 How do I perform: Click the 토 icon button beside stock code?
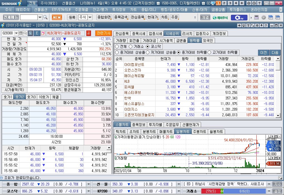pyautogui.click(x=30, y=33)
